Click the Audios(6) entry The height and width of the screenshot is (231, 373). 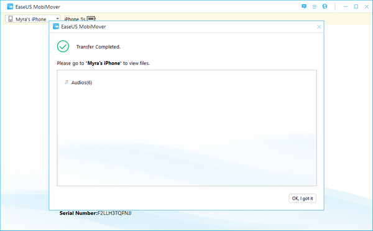click(x=81, y=82)
